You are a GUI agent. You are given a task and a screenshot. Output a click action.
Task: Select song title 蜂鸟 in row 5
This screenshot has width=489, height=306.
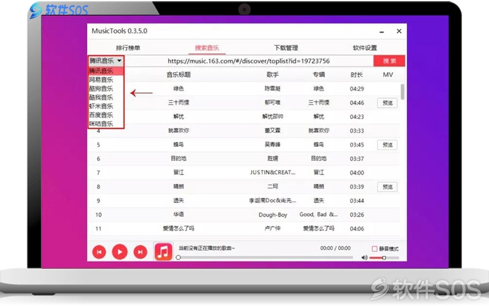tap(178, 144)
